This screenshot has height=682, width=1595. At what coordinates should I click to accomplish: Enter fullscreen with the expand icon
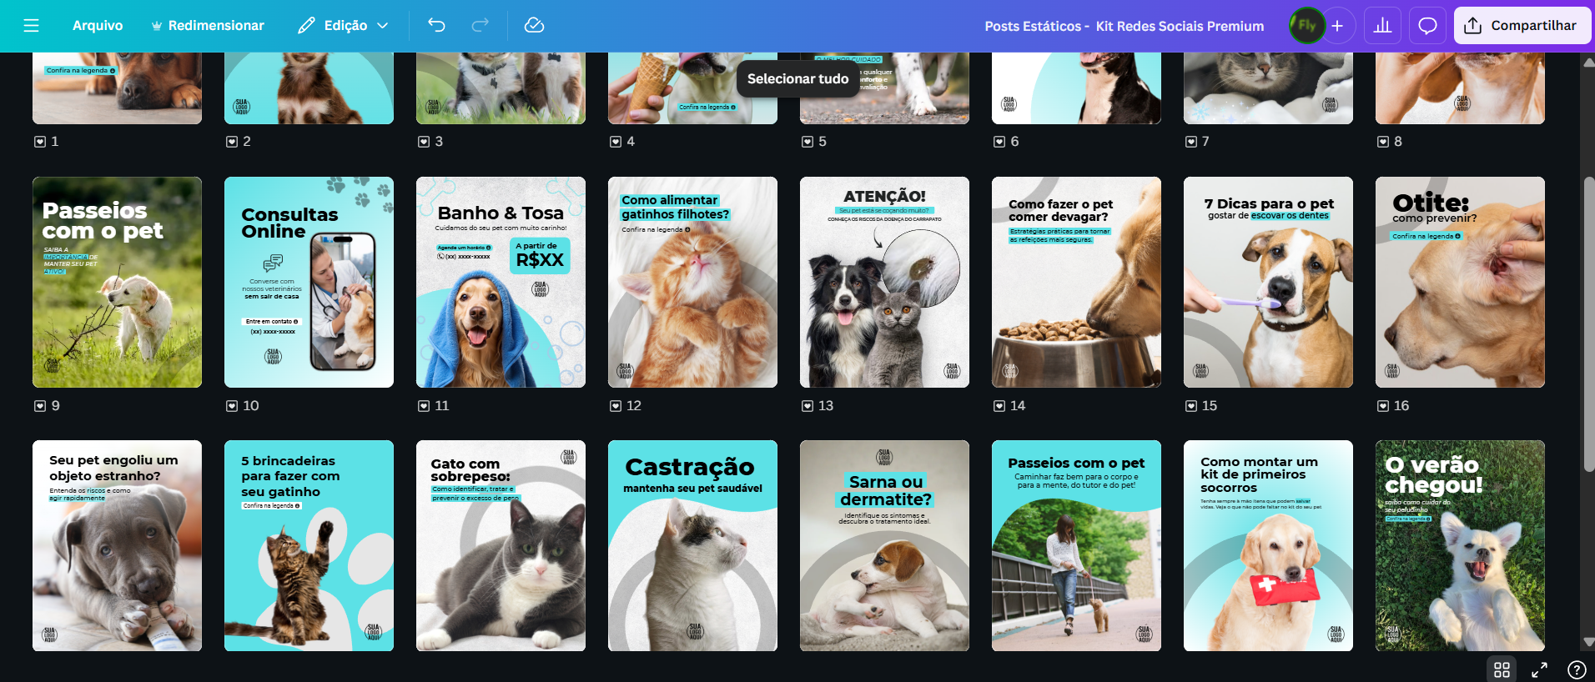pyautogui.click(x=1539, y=669)
